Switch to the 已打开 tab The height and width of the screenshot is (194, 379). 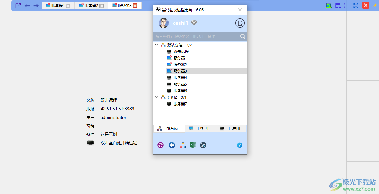pyautogui.click(x=200, y=128)
